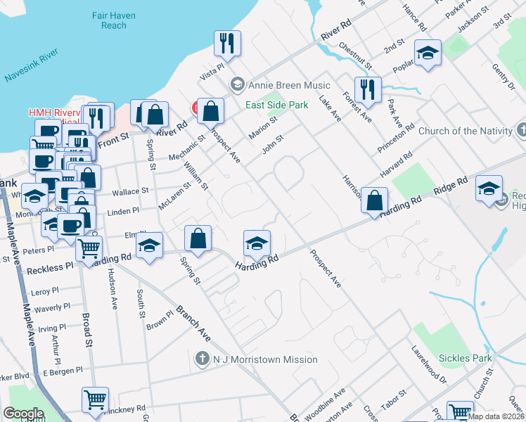Click the Princeton Rd street label

tap(396, 138)
